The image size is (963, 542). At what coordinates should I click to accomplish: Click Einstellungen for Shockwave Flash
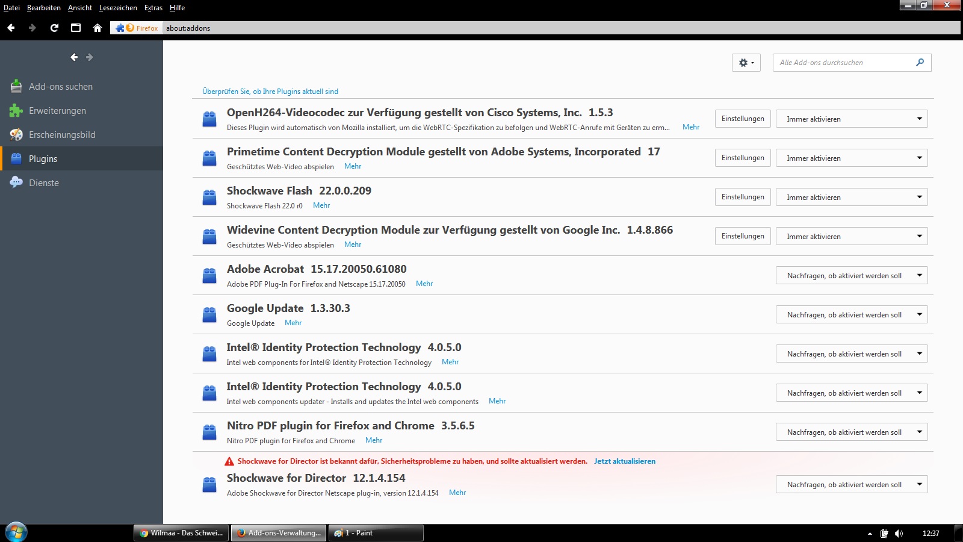point(743,197)
